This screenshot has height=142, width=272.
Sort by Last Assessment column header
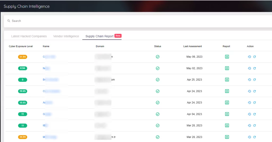193,46
